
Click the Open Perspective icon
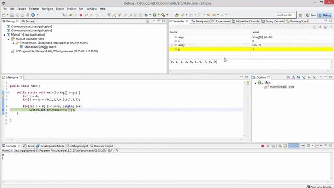click(x=301, y=15)
